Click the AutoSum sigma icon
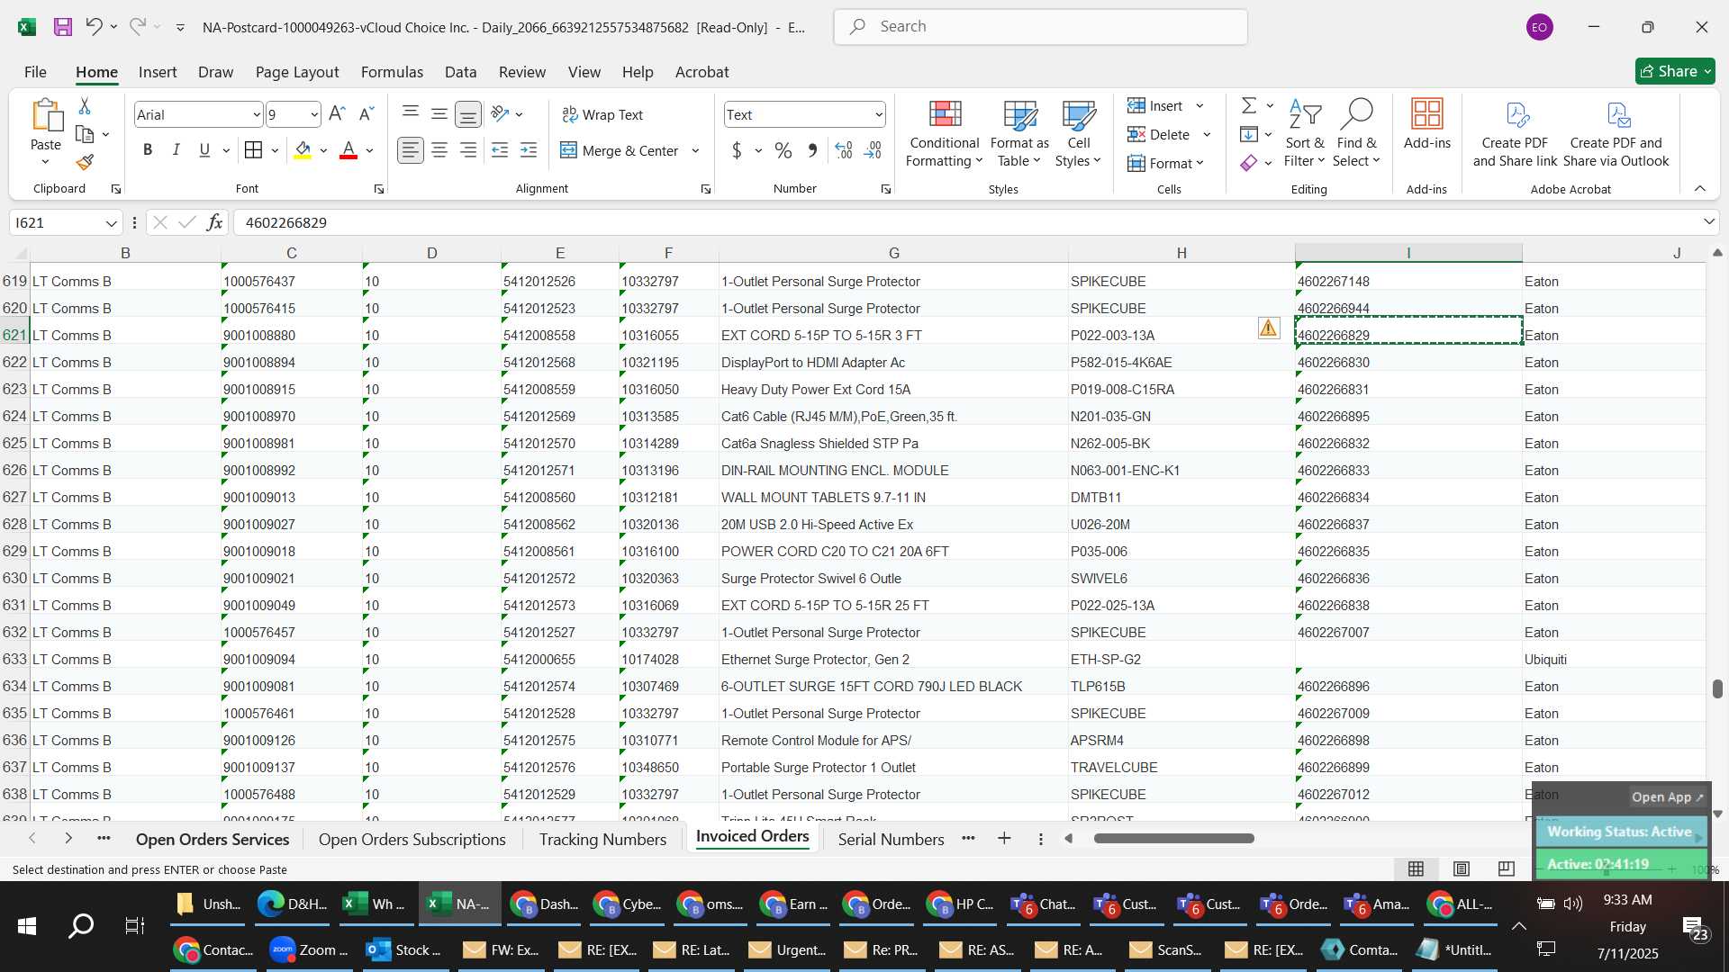The width and height of the screenshot is (1729, 972). coord(1249,105)
